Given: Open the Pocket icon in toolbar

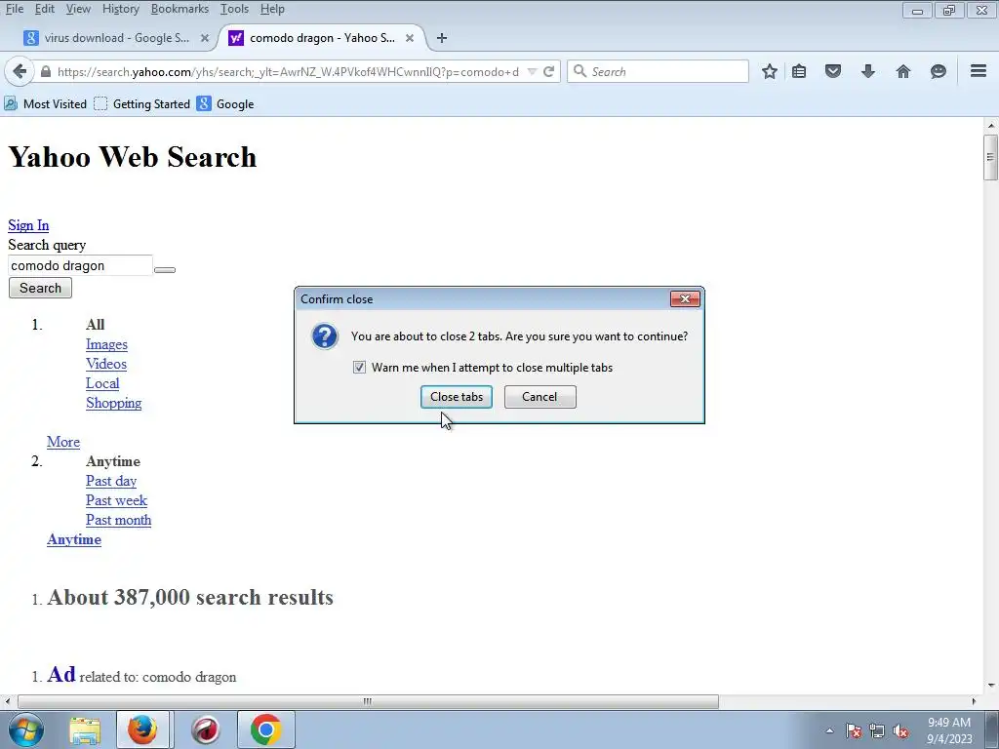Looking at the screenshot, I should (833, 71).
